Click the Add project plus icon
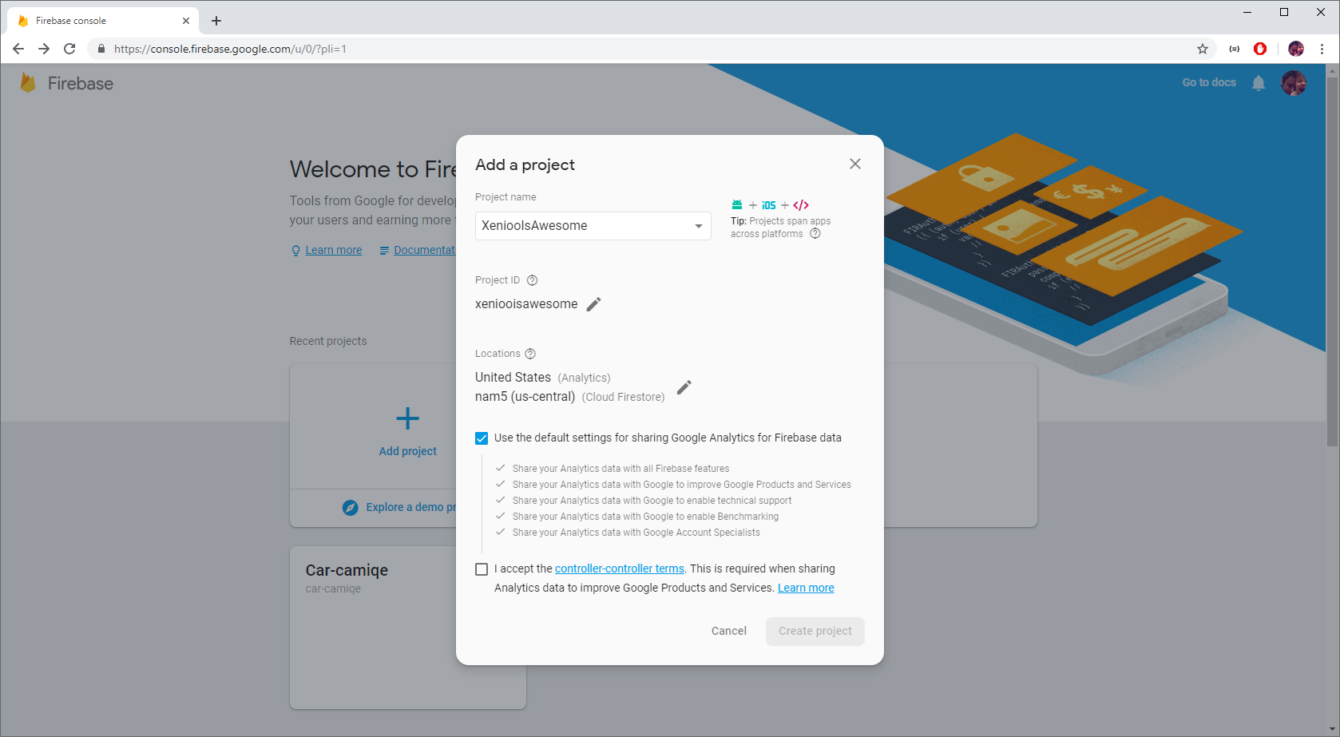 [x=408, y=418]
